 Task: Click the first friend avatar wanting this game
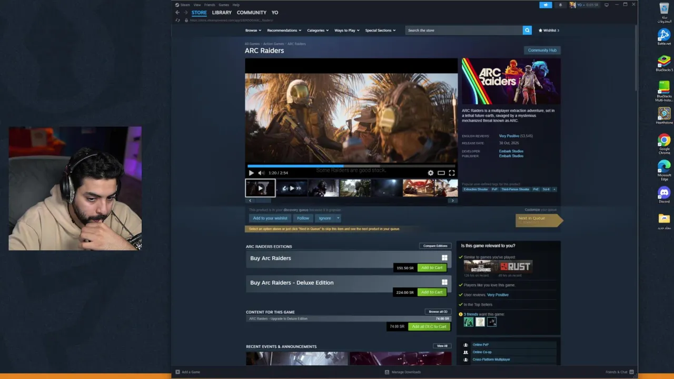[469, 322]
